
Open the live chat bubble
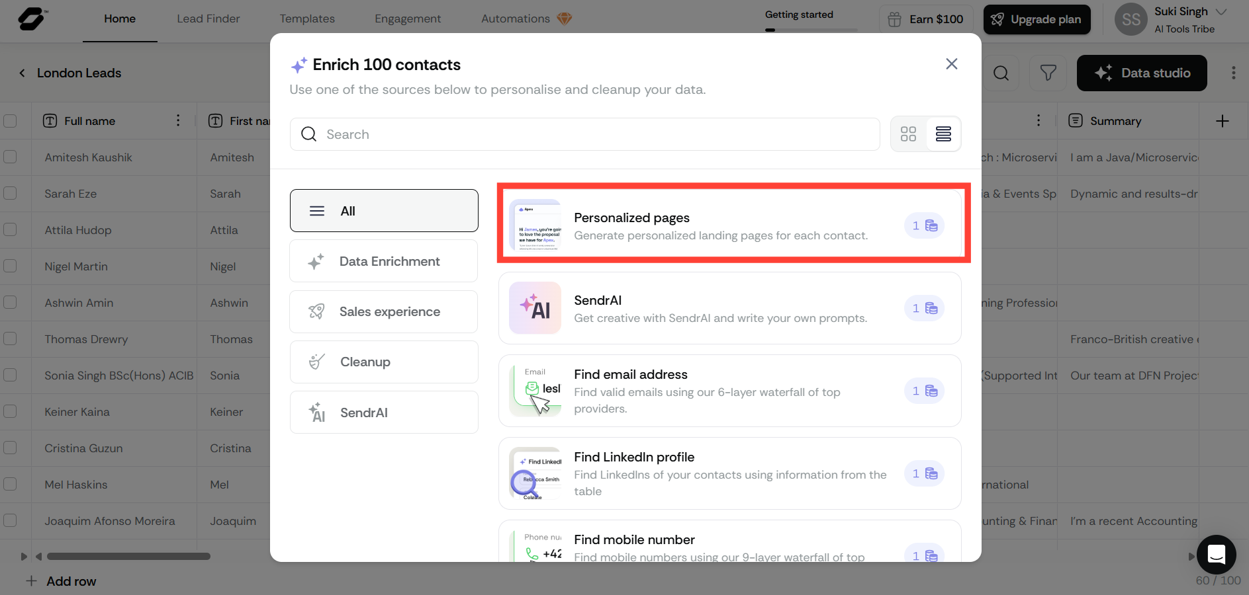(1216, 555)
